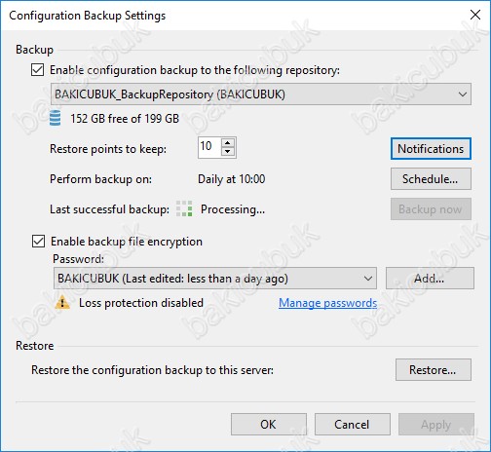Click the greyed Apply button
This screenshot has width=491, height=452.
coord(436,425)
